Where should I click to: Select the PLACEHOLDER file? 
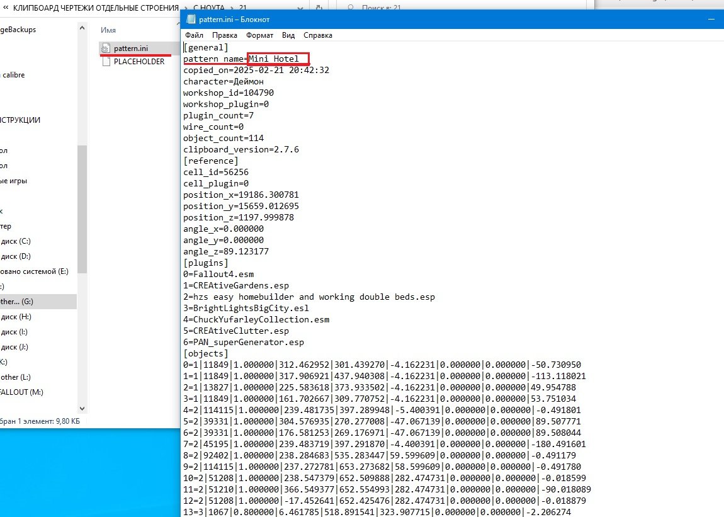tap(139, 62)
